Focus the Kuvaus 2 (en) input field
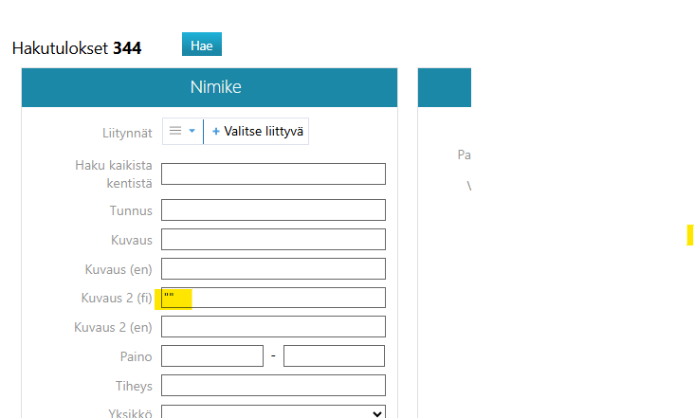This screenshot has width=694, height=418. tap(274, 327)
